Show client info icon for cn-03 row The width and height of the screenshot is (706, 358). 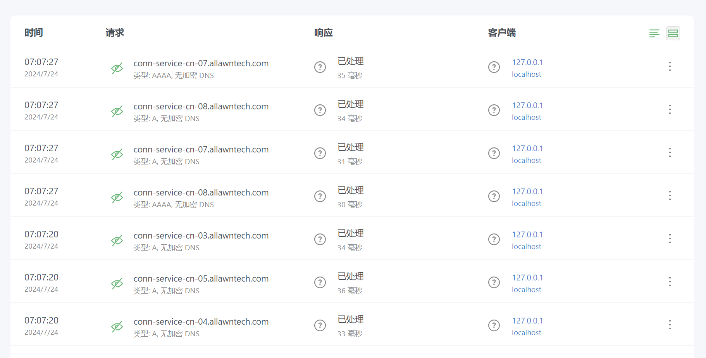(494, 239)
